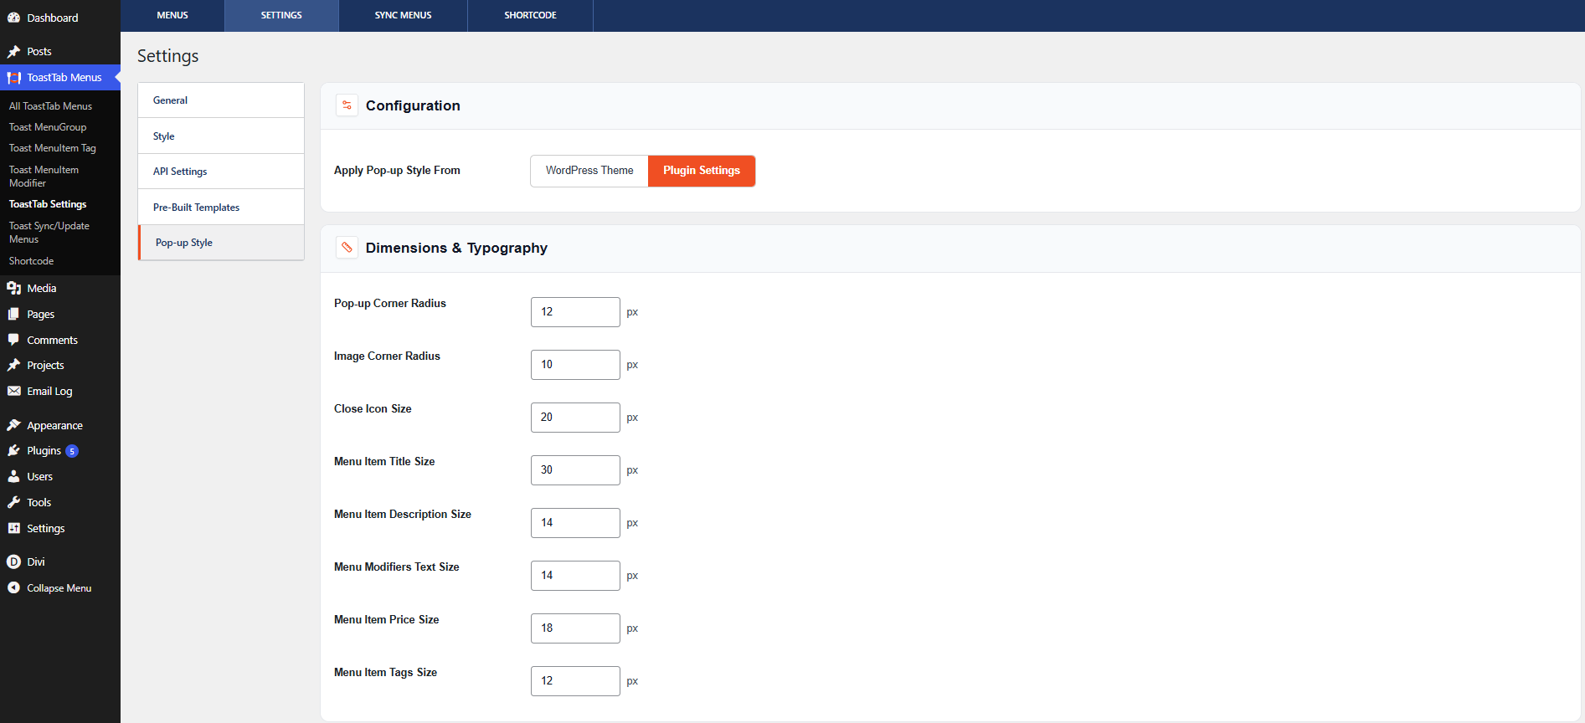Open the Style settings section

(221, 136)
